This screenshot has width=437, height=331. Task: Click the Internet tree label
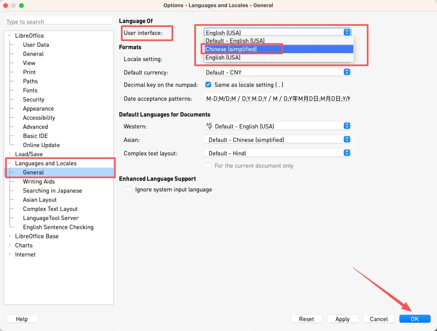click(25, 255)
